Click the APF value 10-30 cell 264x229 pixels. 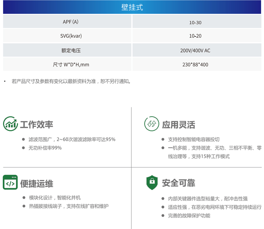tap(195, 22)
